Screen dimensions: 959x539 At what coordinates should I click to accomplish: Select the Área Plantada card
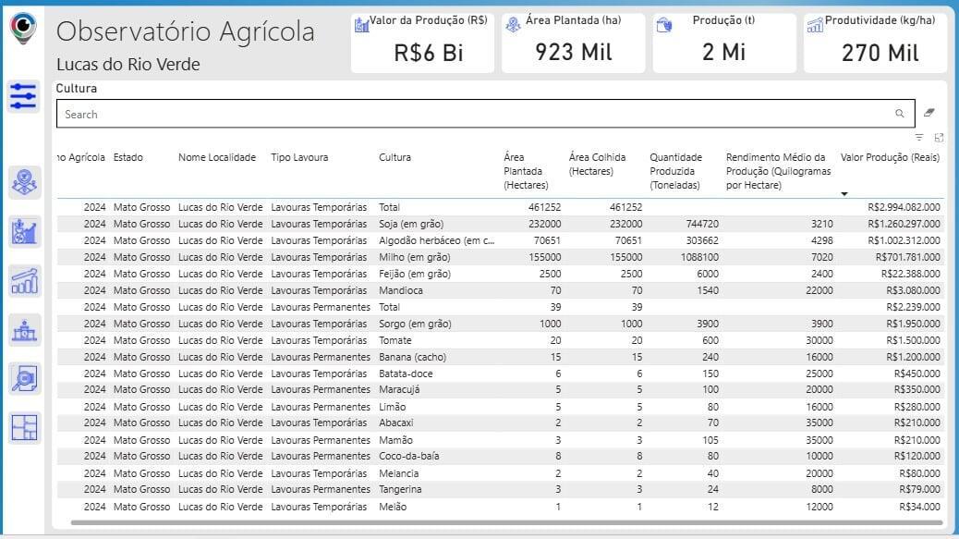point(574,43)
